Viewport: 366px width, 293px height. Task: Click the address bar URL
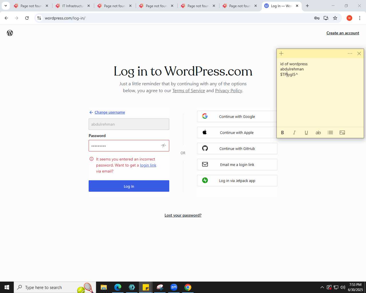pyautogui.click(x=65, y=18)
